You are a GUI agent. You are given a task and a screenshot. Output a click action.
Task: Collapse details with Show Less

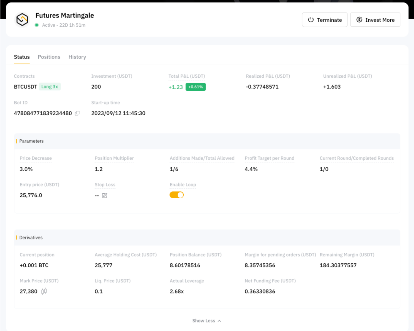(204, 321)
